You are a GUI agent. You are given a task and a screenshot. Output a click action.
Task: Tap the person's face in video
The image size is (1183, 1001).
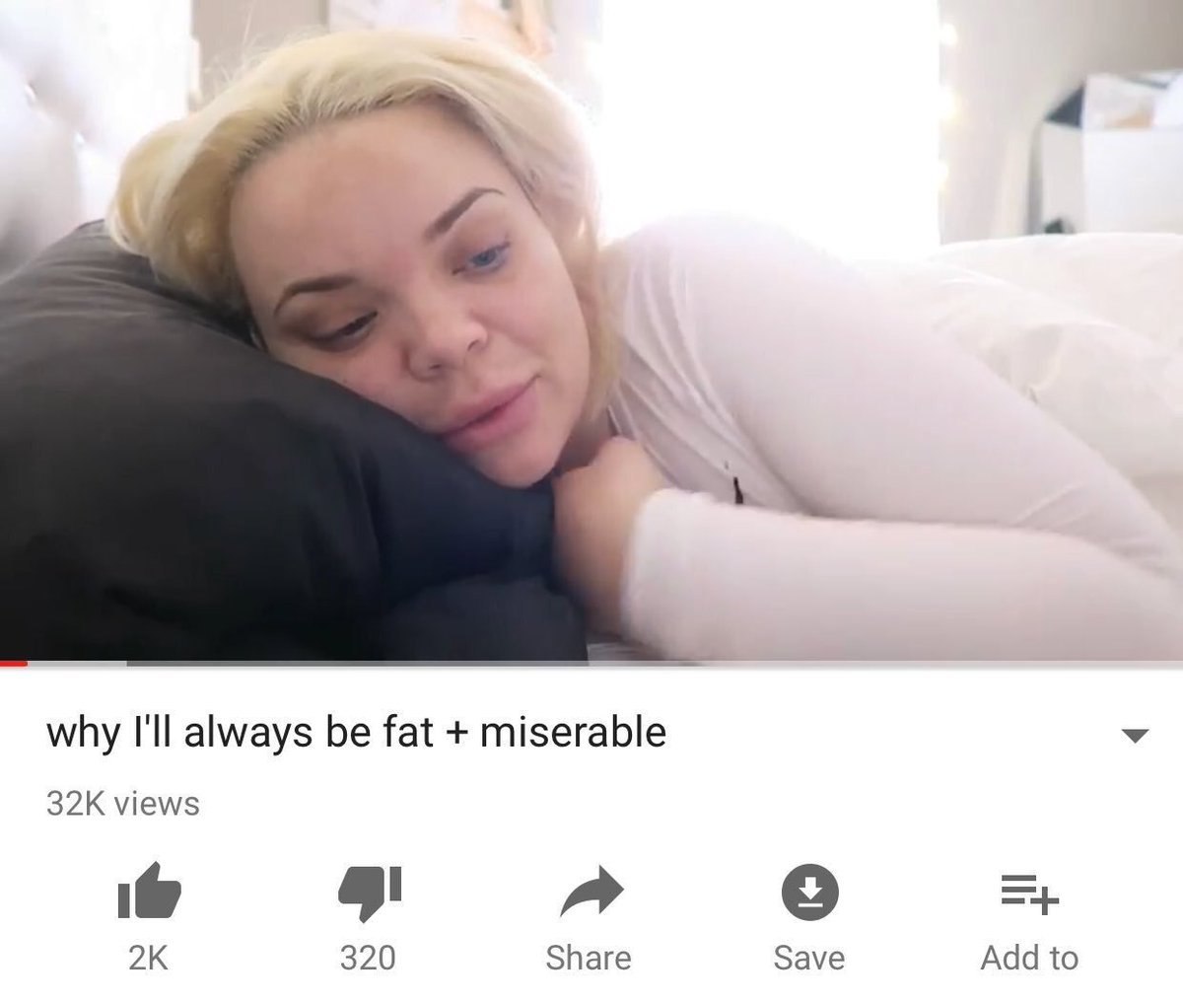414,316
